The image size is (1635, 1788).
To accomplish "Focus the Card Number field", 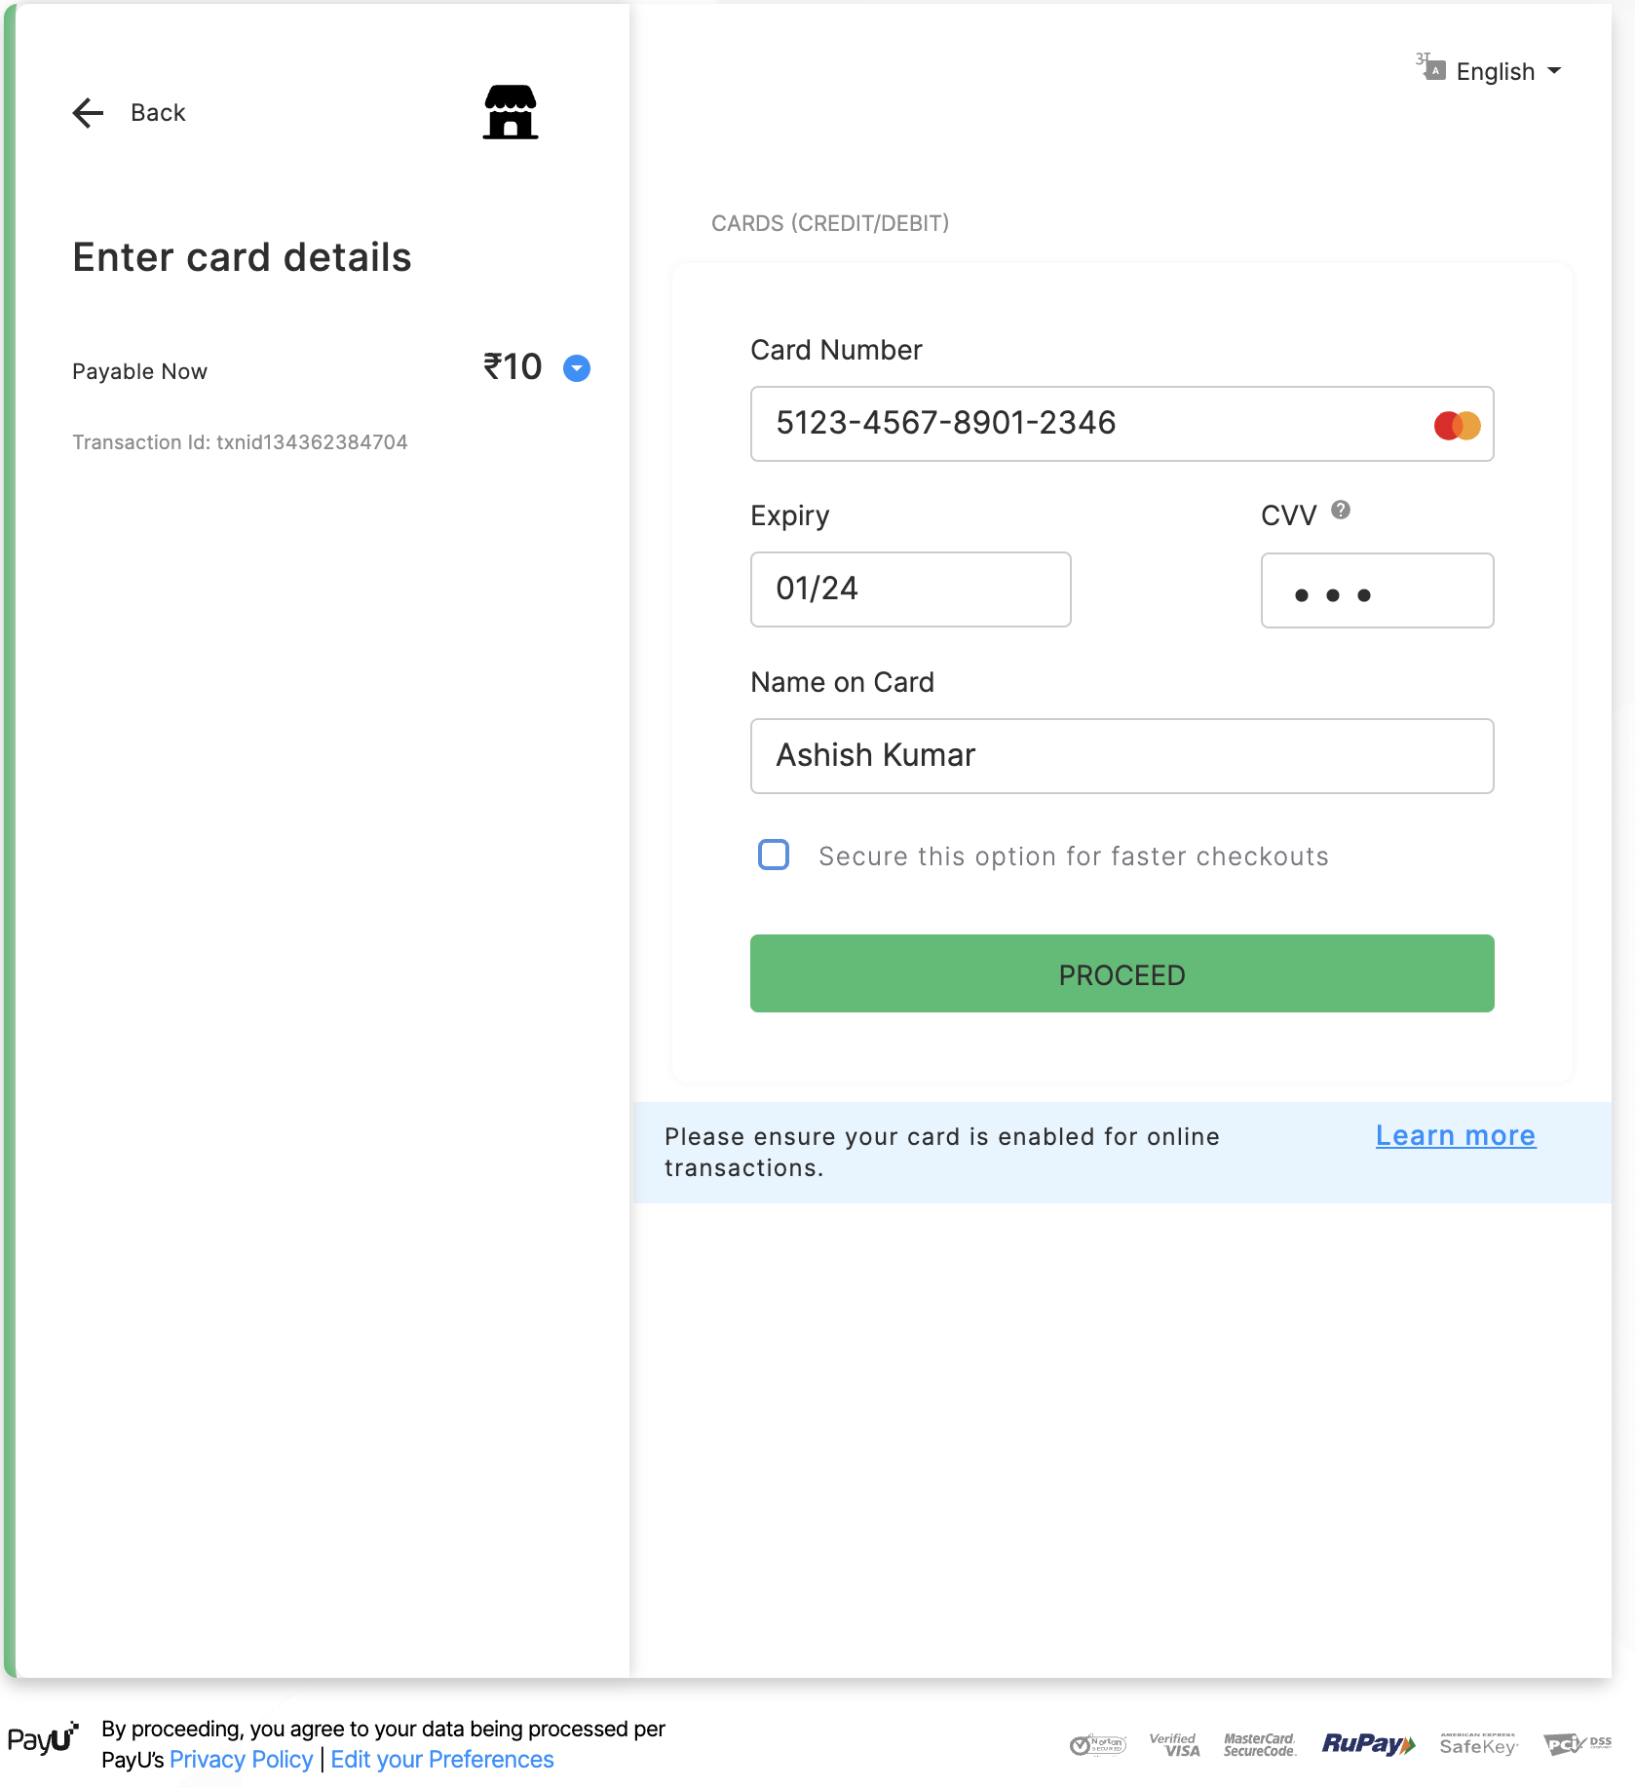I will (1122, 424).
